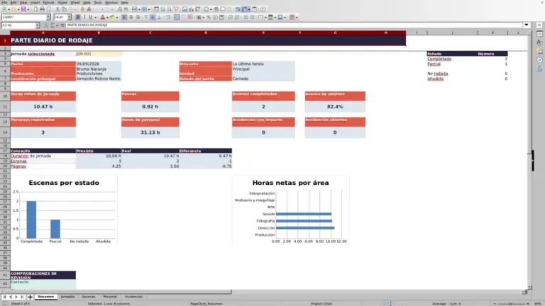
Task: Toggle Underline formatting
Action: pos(91,17)
